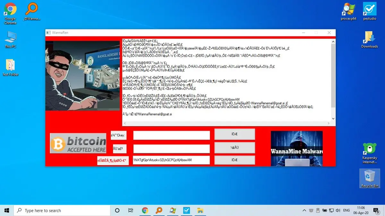The height and width of the screenshot is (216, 385).
Task: Switch to magnifier app in taskbar
Action: point(158,210)
